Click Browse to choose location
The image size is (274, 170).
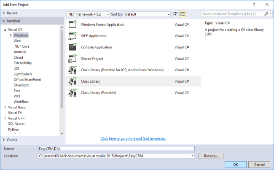click(211, 156)
